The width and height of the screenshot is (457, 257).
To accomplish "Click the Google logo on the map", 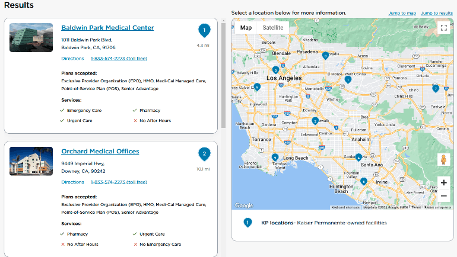I will tap(244, 205).
